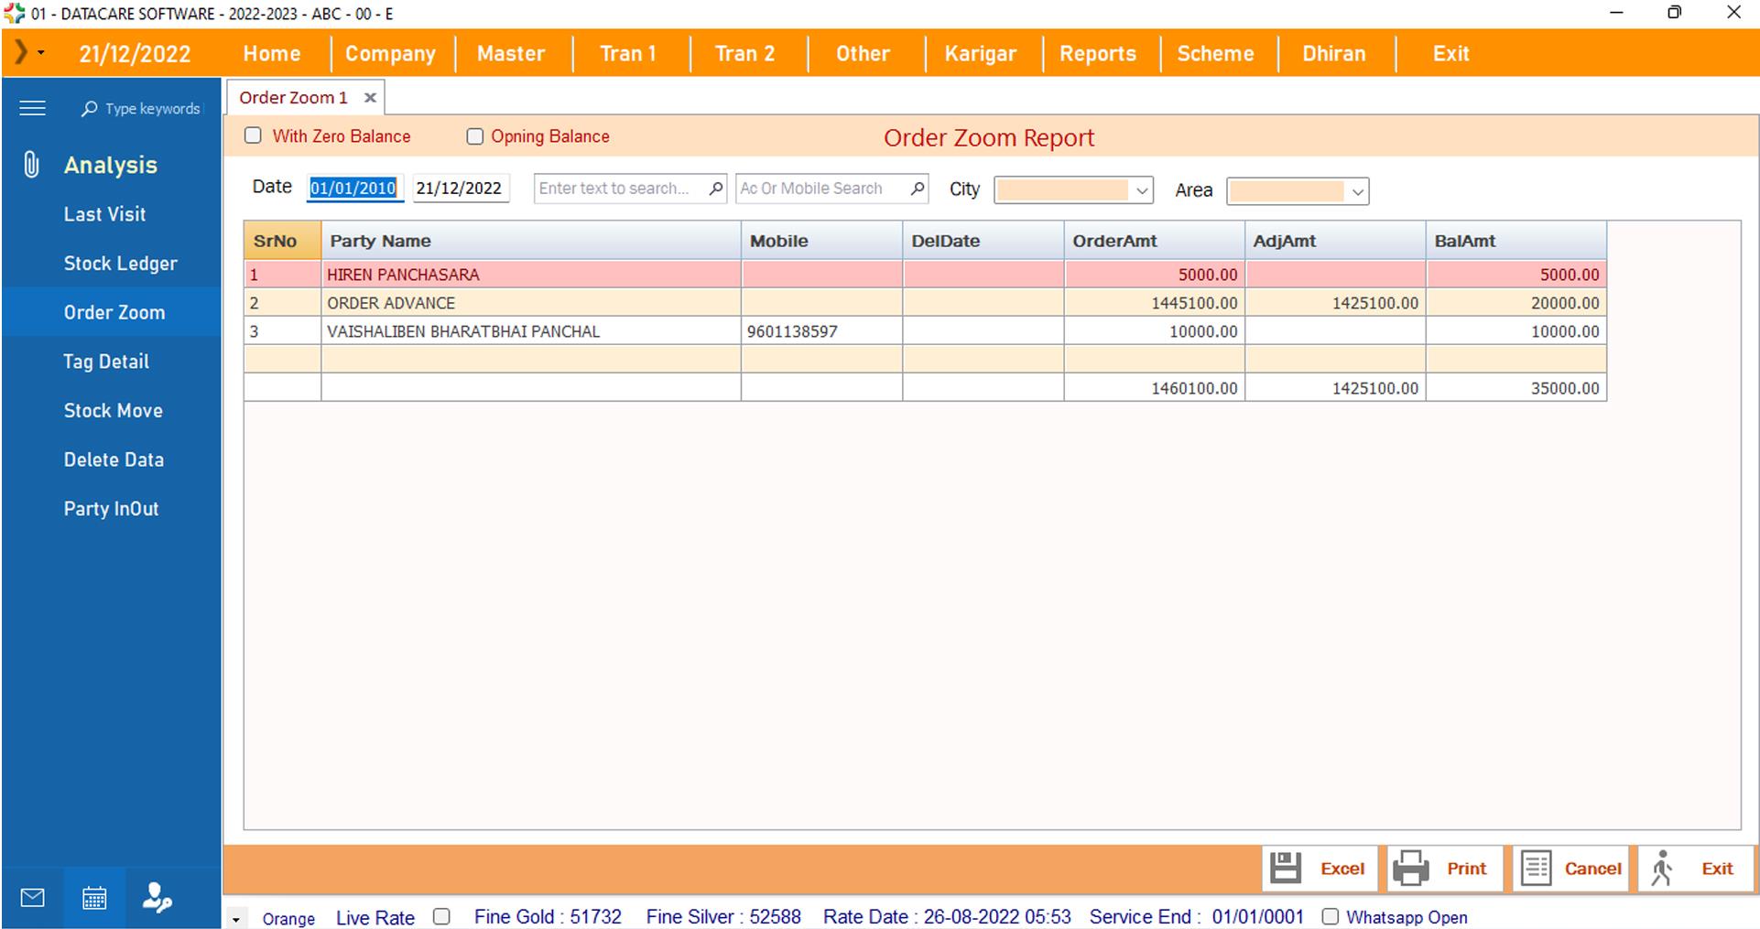
Task: Open the Home menu
Action: click(272, 53)
